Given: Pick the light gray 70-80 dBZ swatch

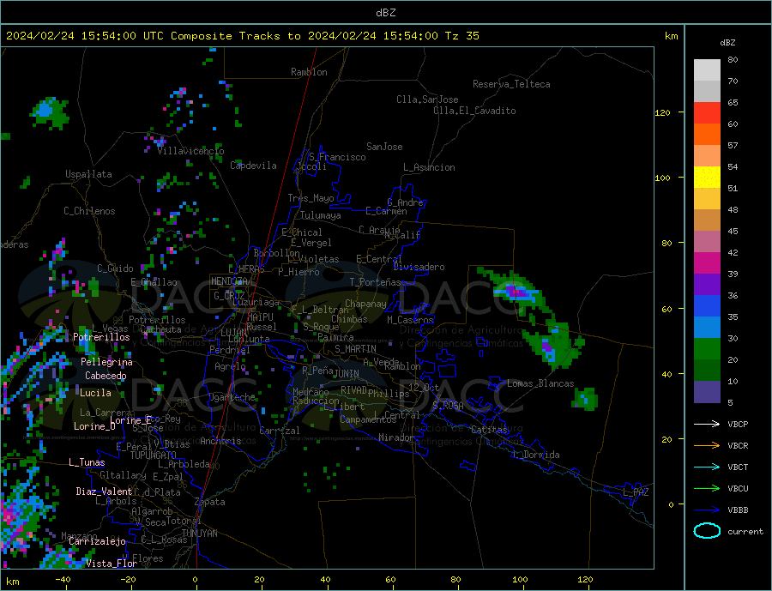Looking at the screenshot, I should pyautogui.click(x=707, y=70).
